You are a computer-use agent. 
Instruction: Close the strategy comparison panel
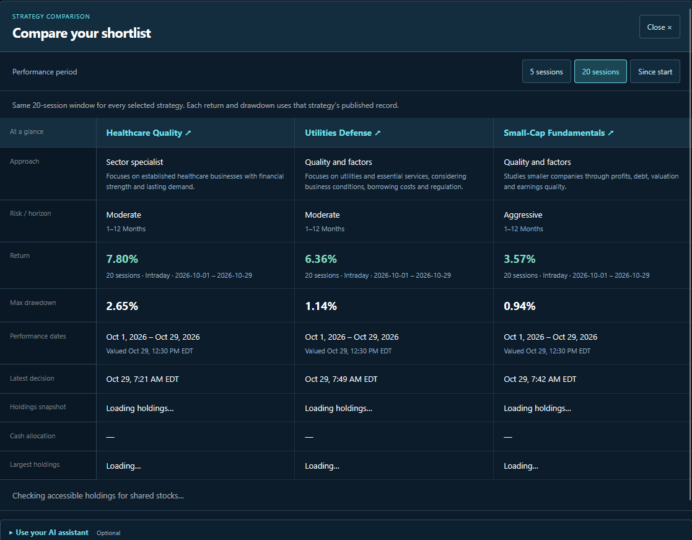tap(659, 27)
